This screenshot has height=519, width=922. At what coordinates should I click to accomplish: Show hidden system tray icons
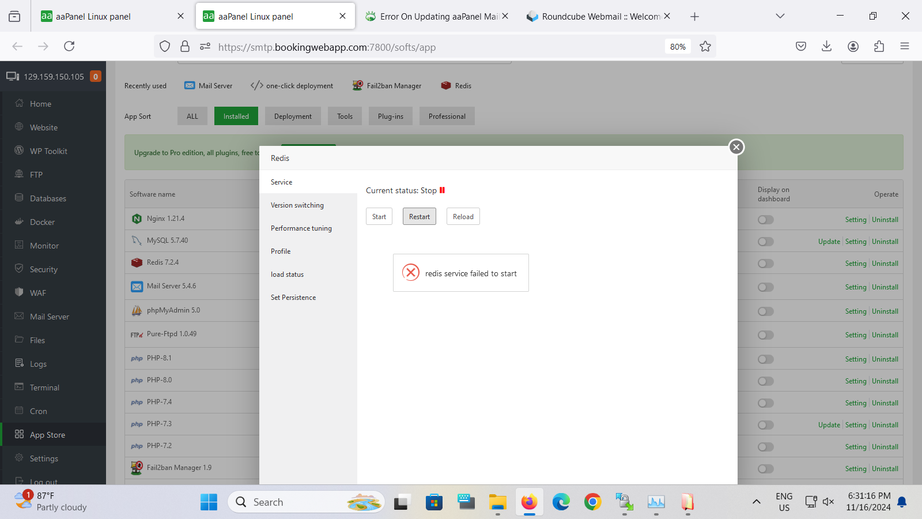point(756,502)
